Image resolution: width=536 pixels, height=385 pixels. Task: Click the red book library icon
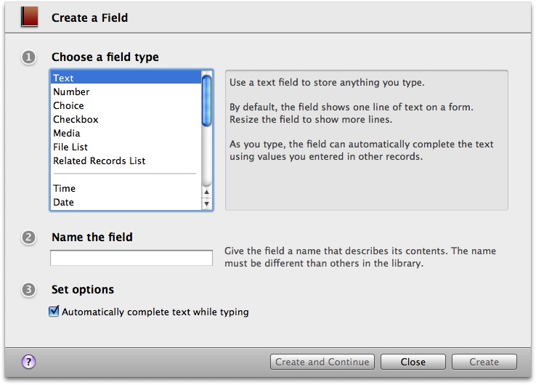coord(29,17)
